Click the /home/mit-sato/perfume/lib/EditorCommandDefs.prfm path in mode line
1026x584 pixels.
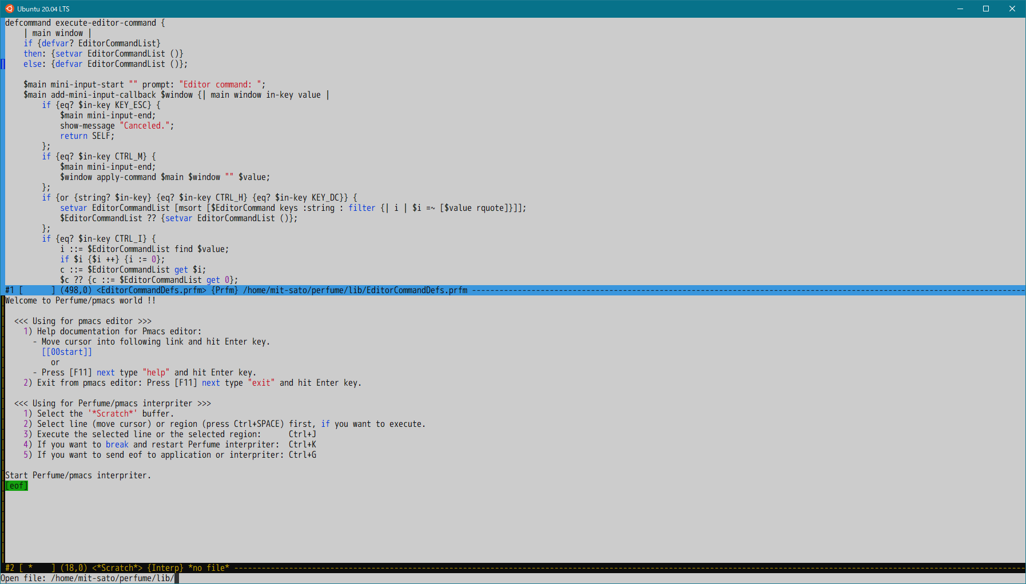click(x=355, y=290)
